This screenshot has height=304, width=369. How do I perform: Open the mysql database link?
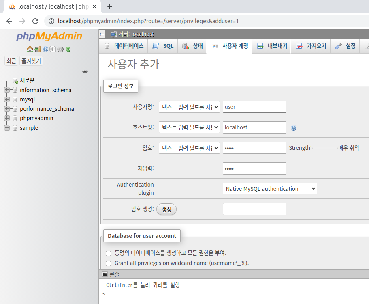(x=27, y=99)
